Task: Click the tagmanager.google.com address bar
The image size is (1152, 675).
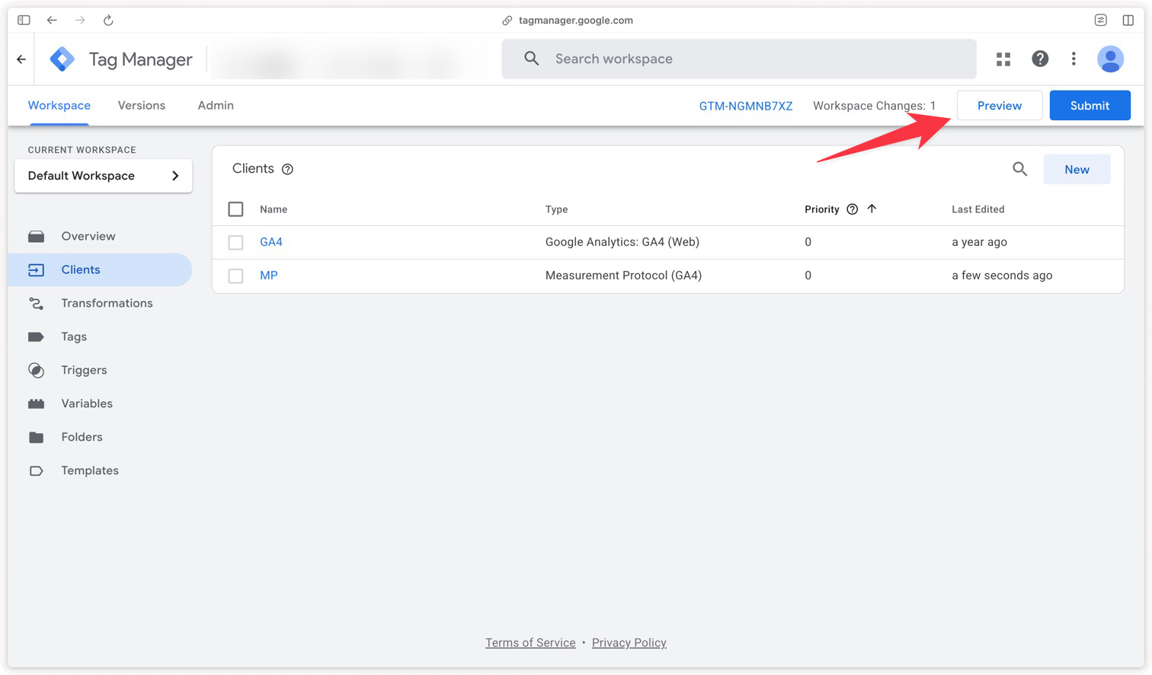Action: point(575,20)
